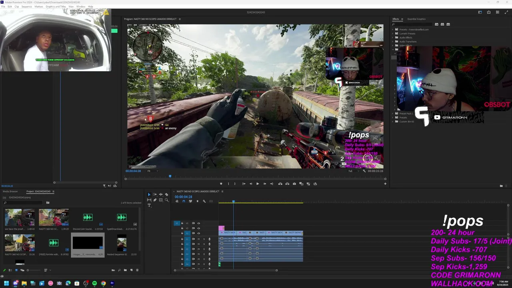Switch to the Essential Graphics tab
The image size is (512, 288).
pyautogui.click(x=416, y=19)
